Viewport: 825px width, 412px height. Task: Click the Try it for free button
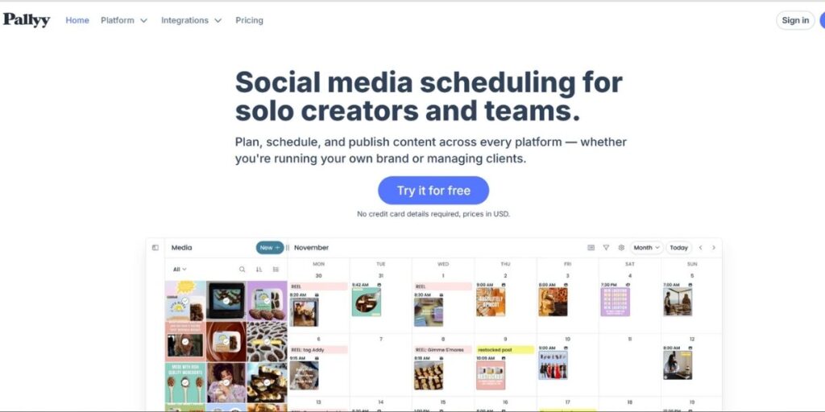[x=433, y=190]
